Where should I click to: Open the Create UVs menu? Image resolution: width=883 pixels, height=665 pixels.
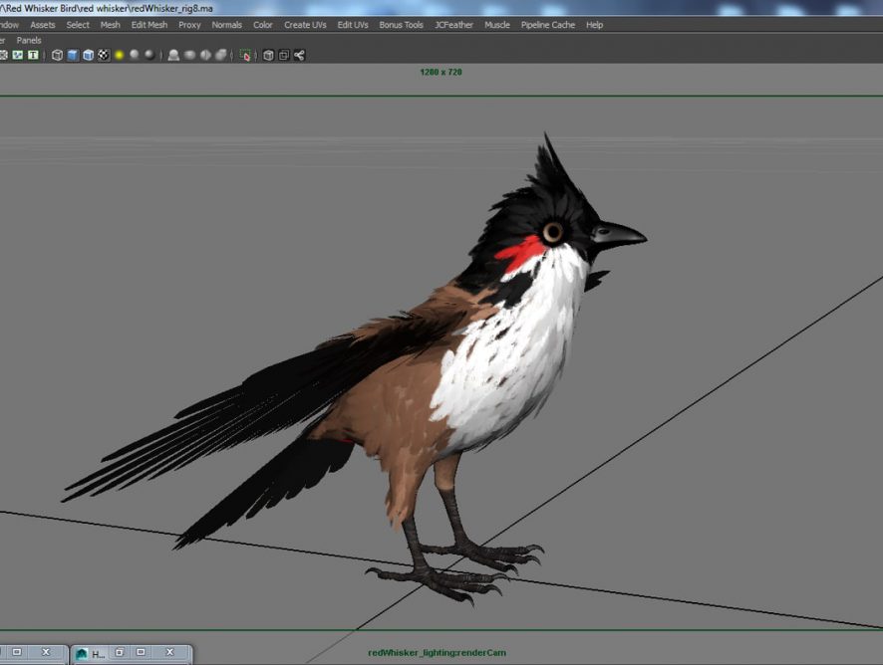(305, 25)
